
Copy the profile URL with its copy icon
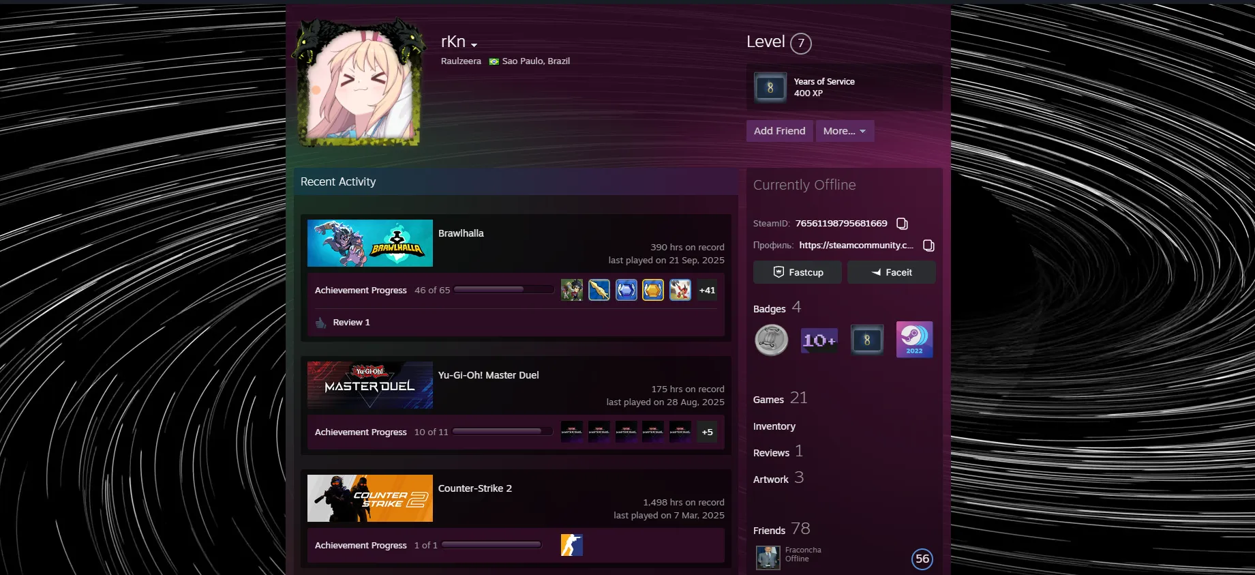coord(928,246)
